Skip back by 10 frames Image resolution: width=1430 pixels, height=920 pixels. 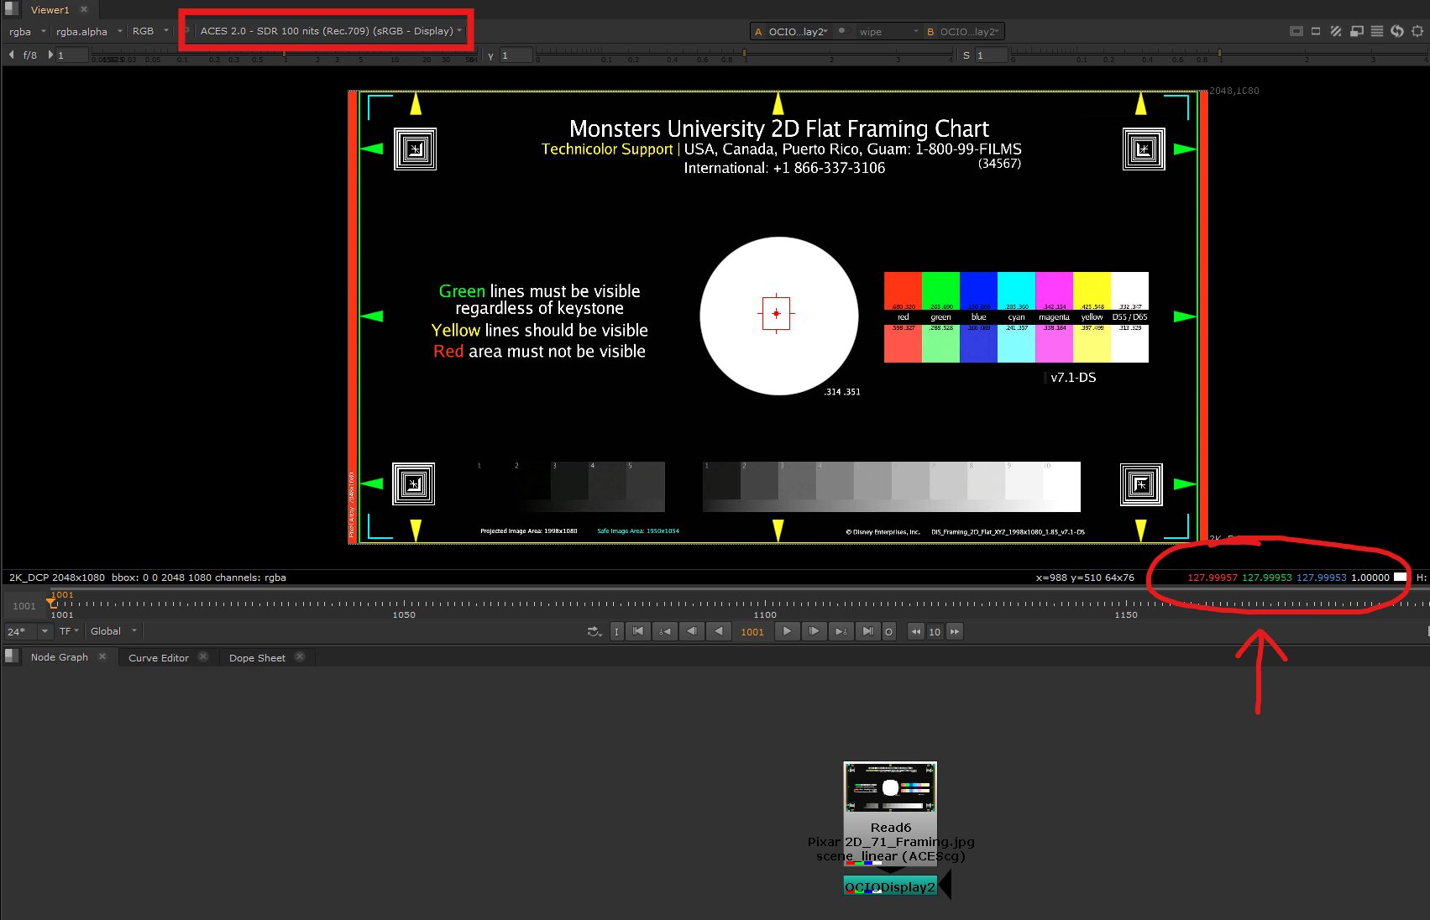click(916, 632)
